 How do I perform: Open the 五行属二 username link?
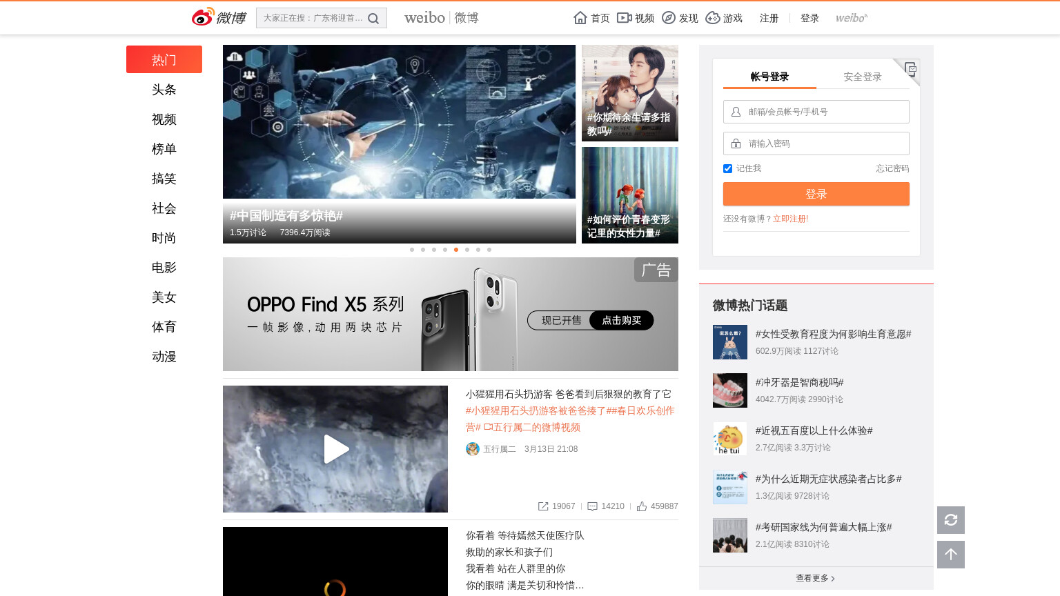point(500,449)
